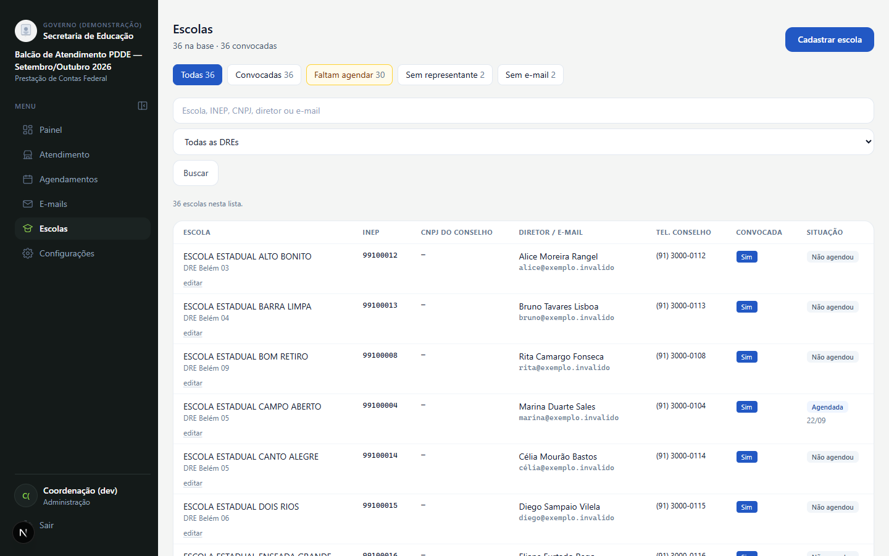889x556 pixels.
Task: Focus the school search input field
Action: (x=524, y=111)
